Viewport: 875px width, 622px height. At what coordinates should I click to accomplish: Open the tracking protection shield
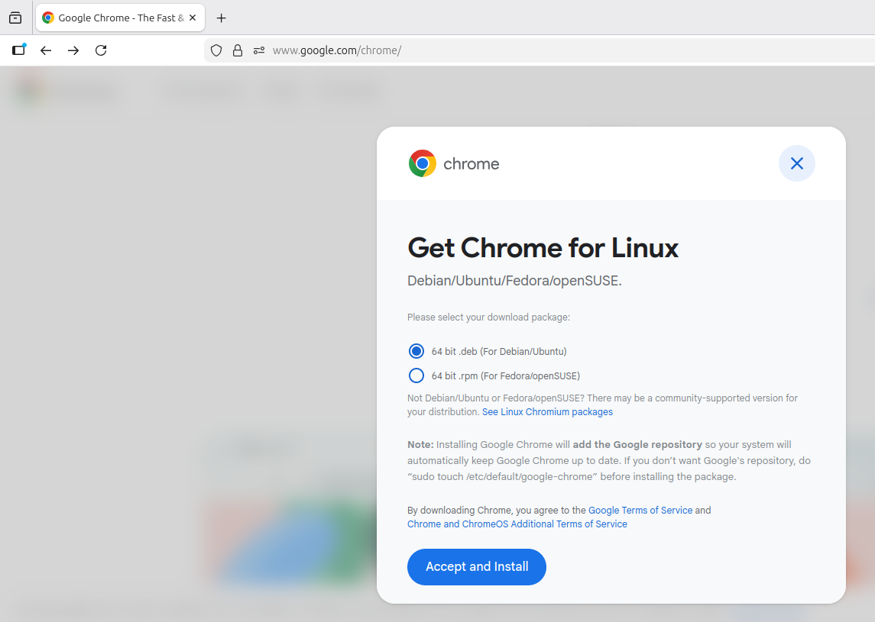coord(216,50)
